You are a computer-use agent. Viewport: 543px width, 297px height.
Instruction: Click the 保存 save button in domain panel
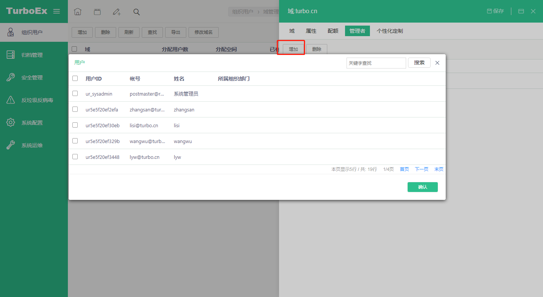pyautogui.click(x=495, y=11)
